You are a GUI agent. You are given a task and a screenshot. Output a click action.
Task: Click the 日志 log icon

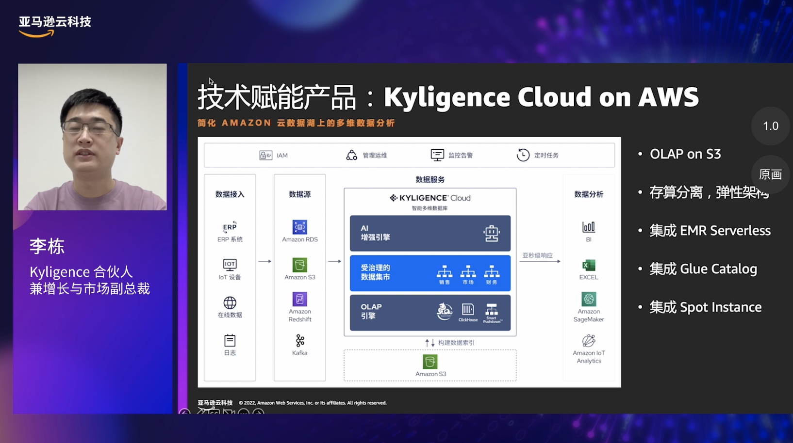[230, 341]
